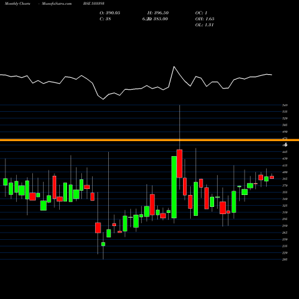Image resolution: width=299 pixels, height=299 pixels.
Task: Click the 385 price axis label
Action: coord(285,179)
